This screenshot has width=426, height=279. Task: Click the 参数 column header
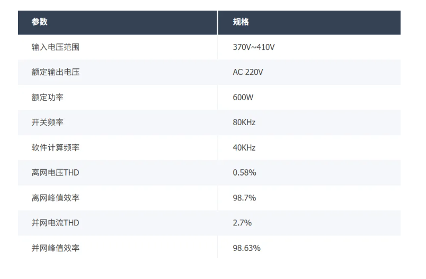tap(40, 22)
